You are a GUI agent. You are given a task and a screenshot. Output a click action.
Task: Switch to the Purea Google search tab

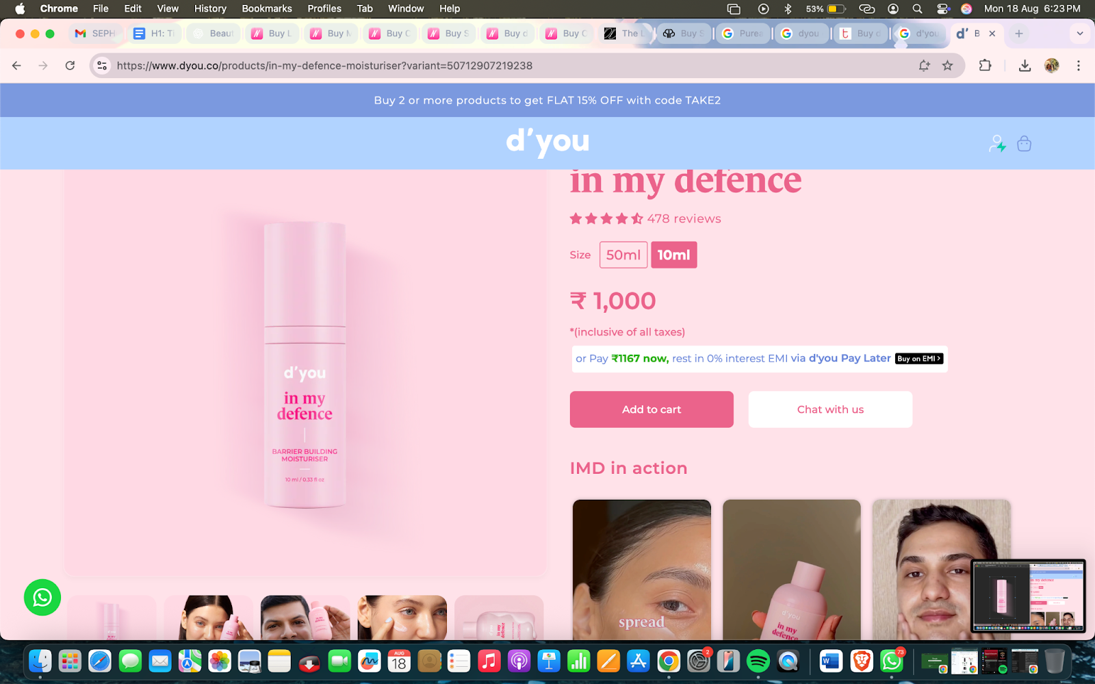pyautogui.click(x=744, y=34)
